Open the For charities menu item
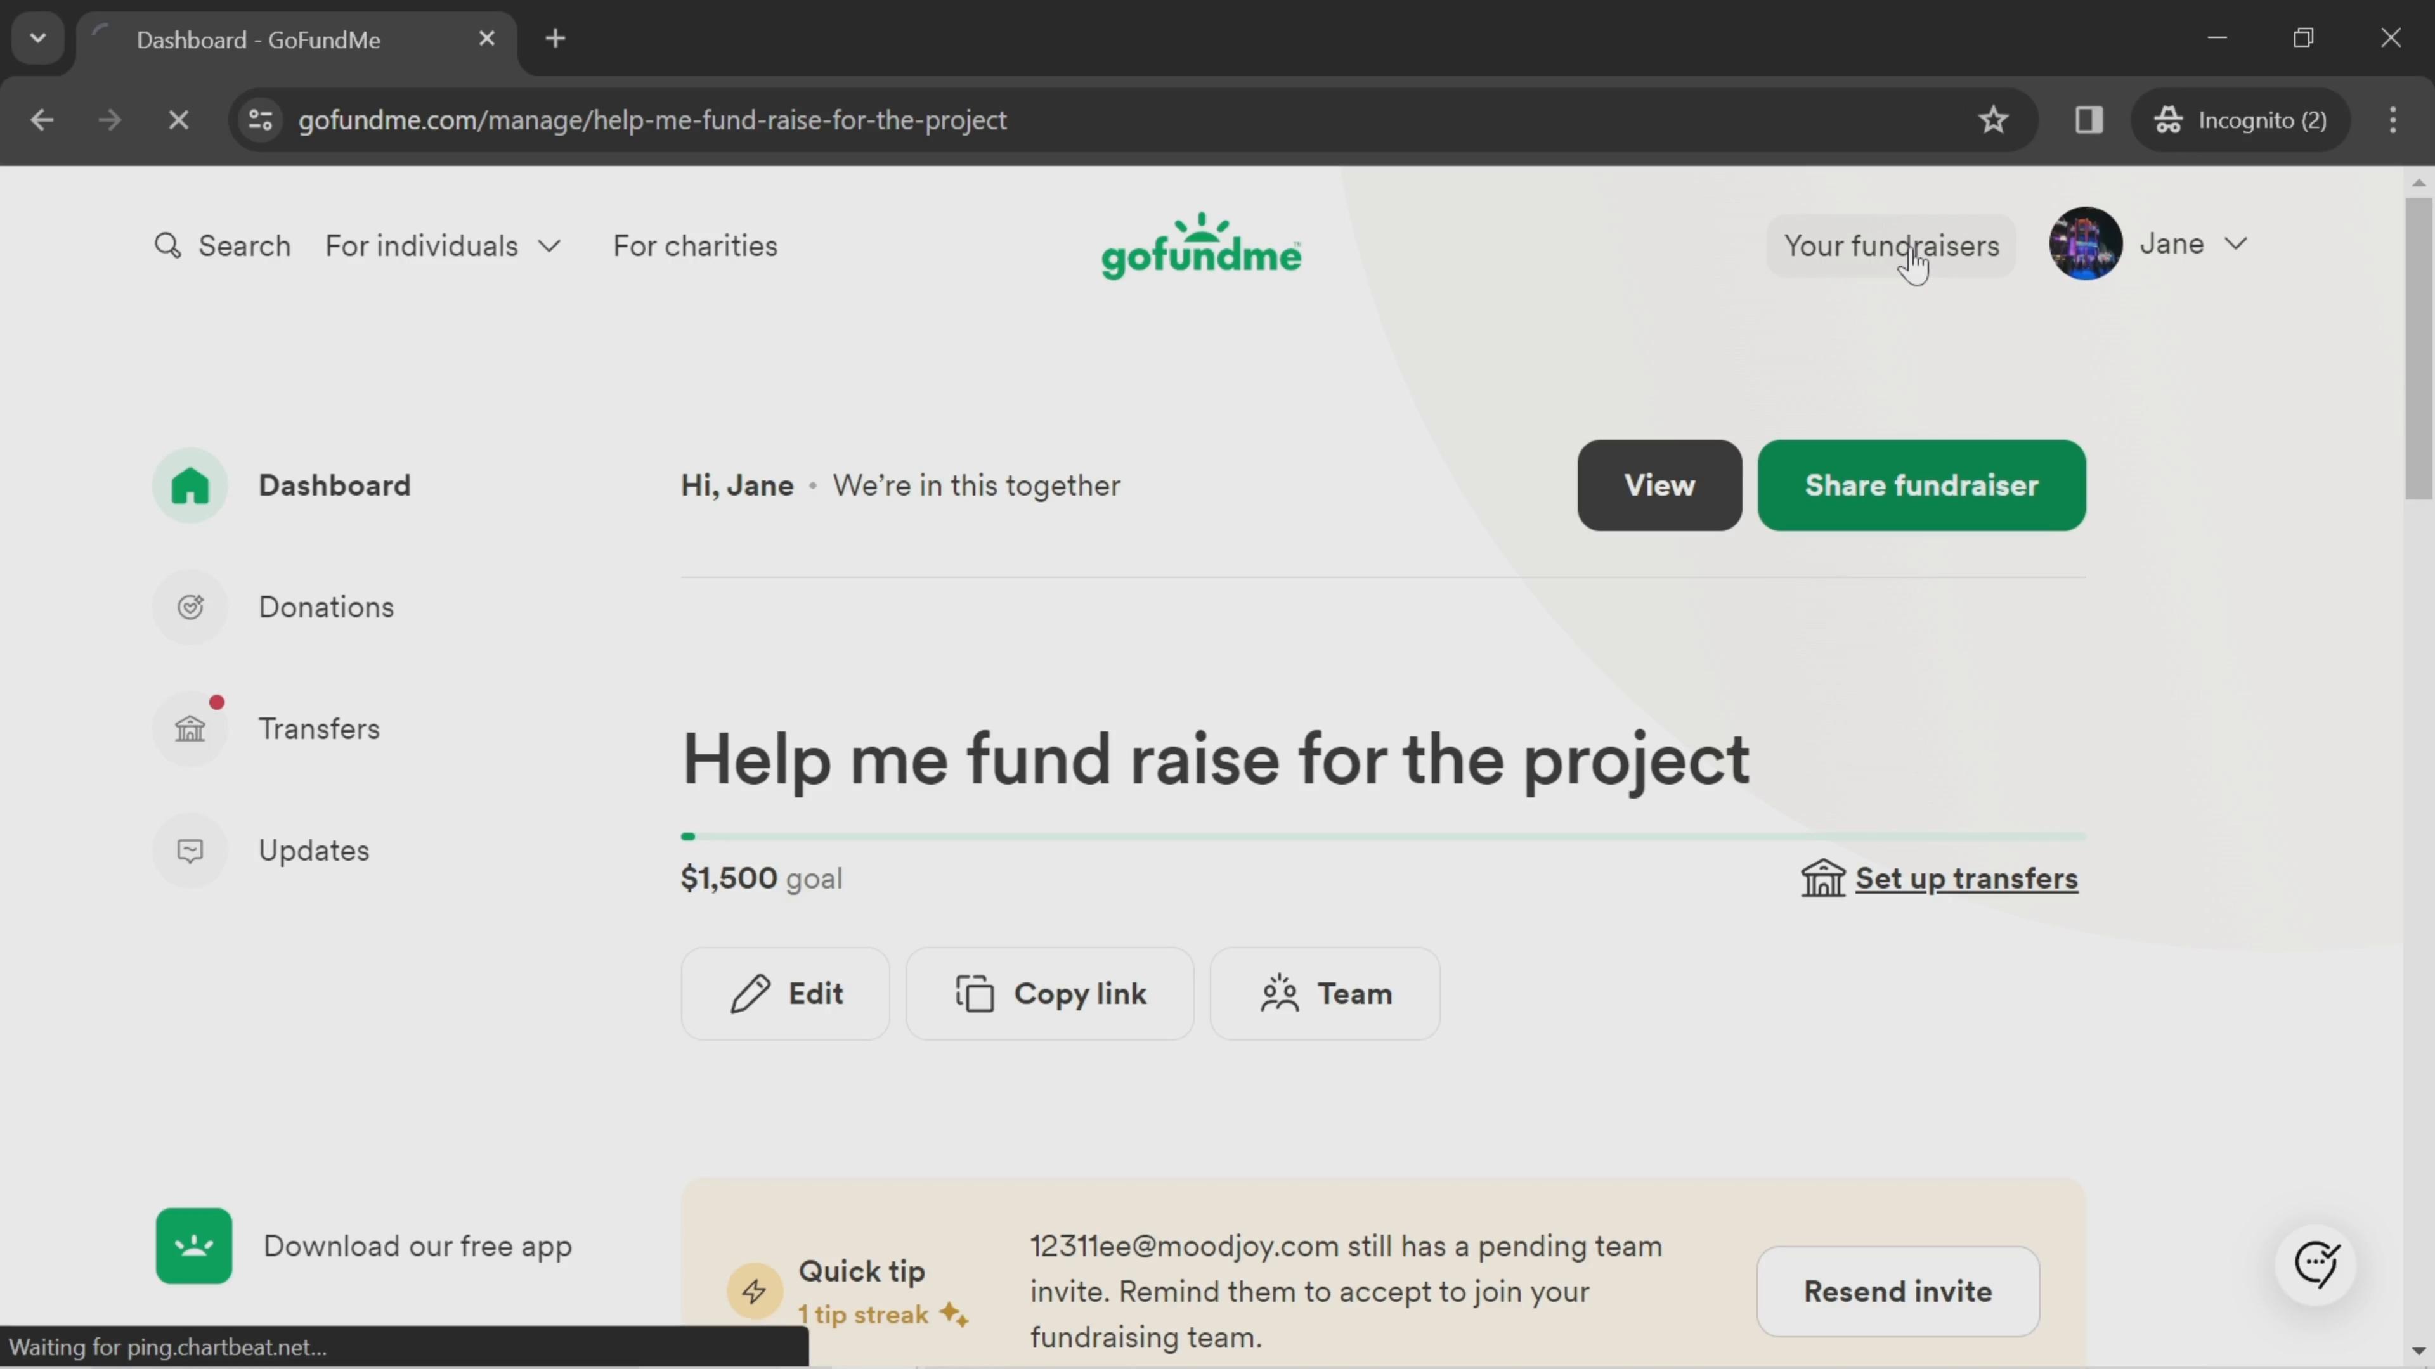Viewport: 2435px width, 1369px height. tap(696, 246)
